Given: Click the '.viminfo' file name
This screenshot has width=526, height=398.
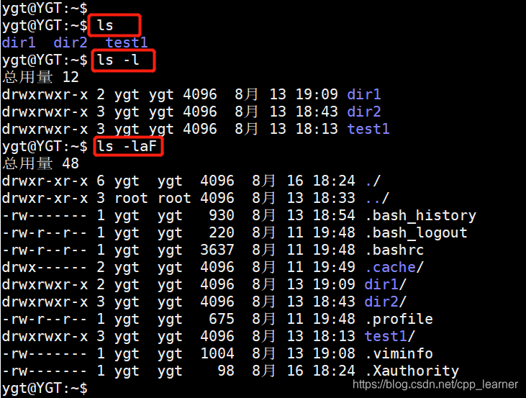Looking at the screenshot, I should (x=399, y=353).
